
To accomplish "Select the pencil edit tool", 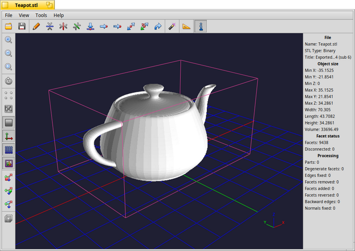I will pyautogui.click(x=36, y=26).
